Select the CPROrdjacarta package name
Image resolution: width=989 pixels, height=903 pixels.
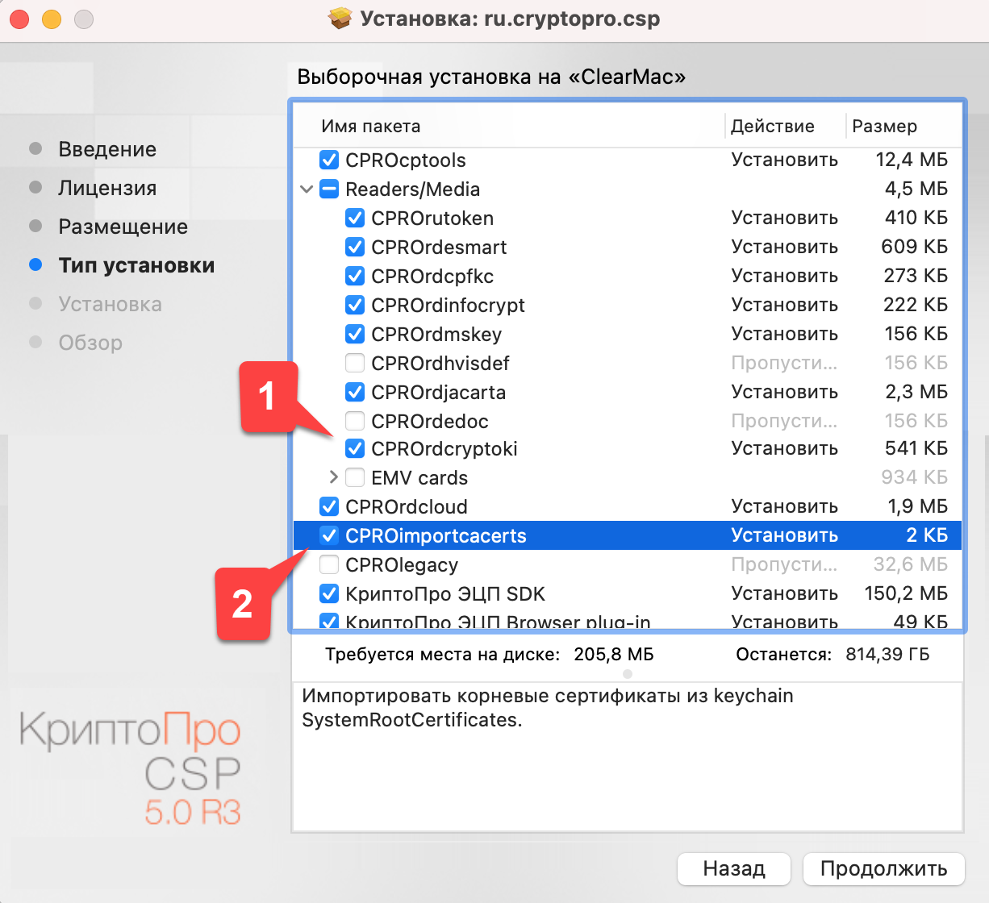coord(439,392)
